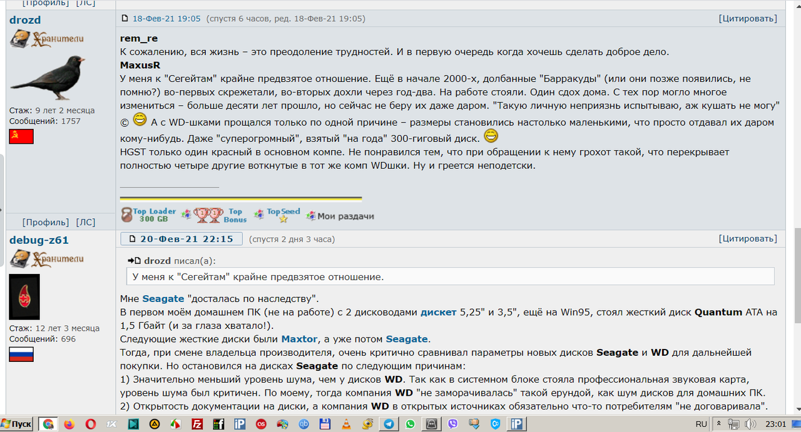The height and width of the screenshot is (432, 801).
Task: Click the MaxusR mention in drozd's post
Action: (140, 65)
